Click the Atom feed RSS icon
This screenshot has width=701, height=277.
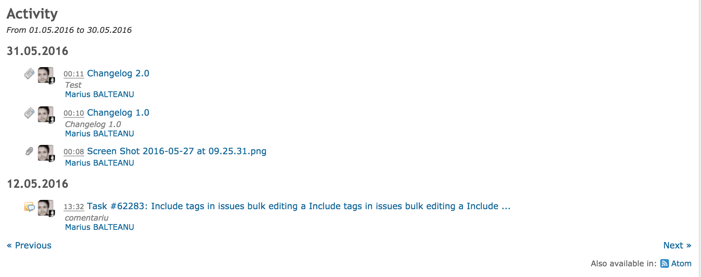[664, 263]
